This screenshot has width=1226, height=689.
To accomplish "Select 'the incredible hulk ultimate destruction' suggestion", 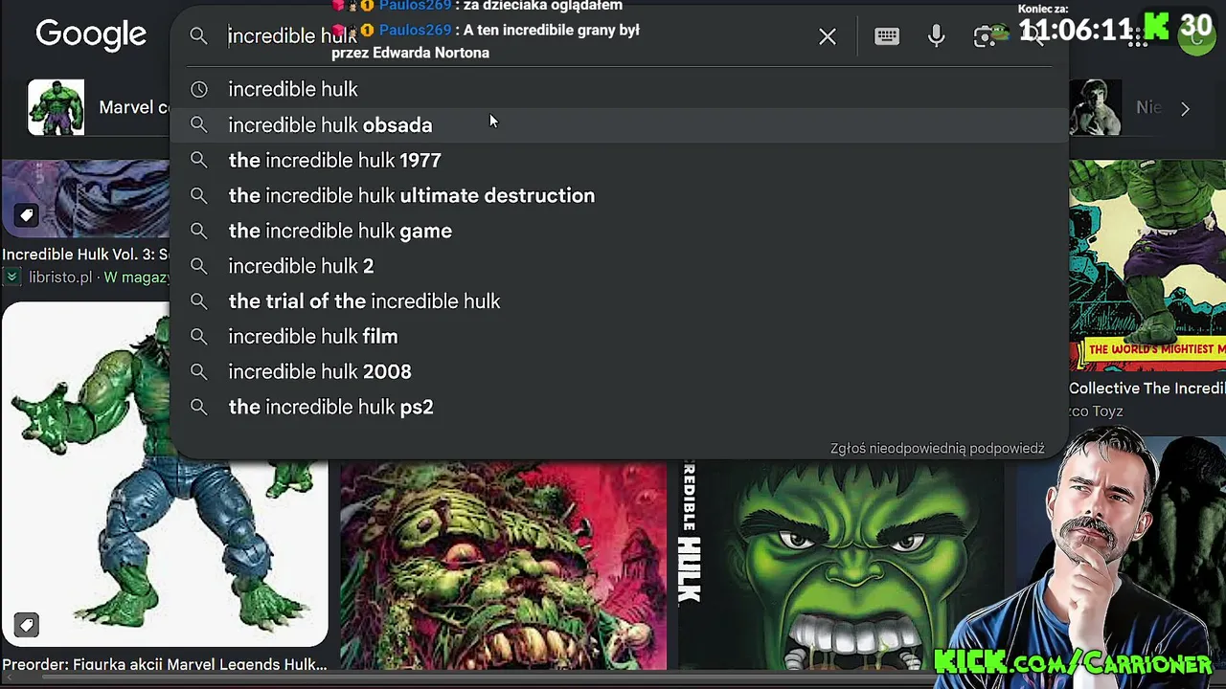I will point(619,195).
